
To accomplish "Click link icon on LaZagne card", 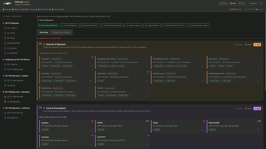I will tap(91, 130).
